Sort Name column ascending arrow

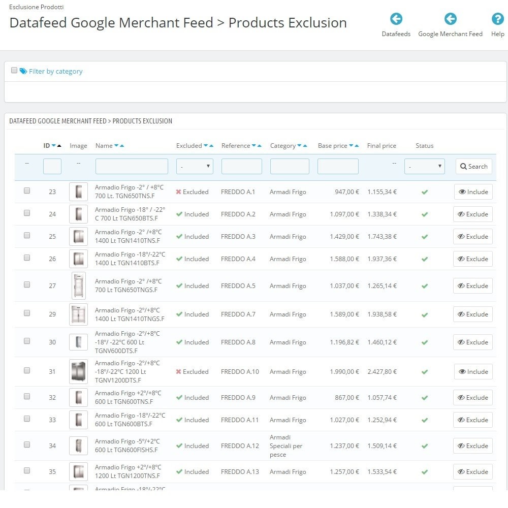point(122,145)
